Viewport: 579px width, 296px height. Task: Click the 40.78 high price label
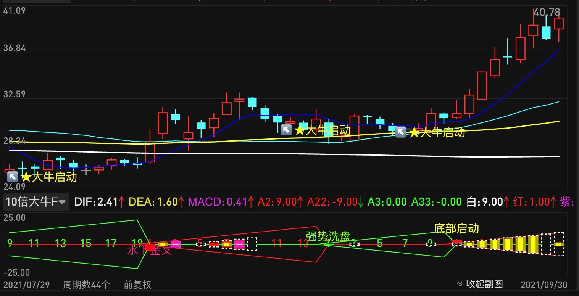(547, 13)
